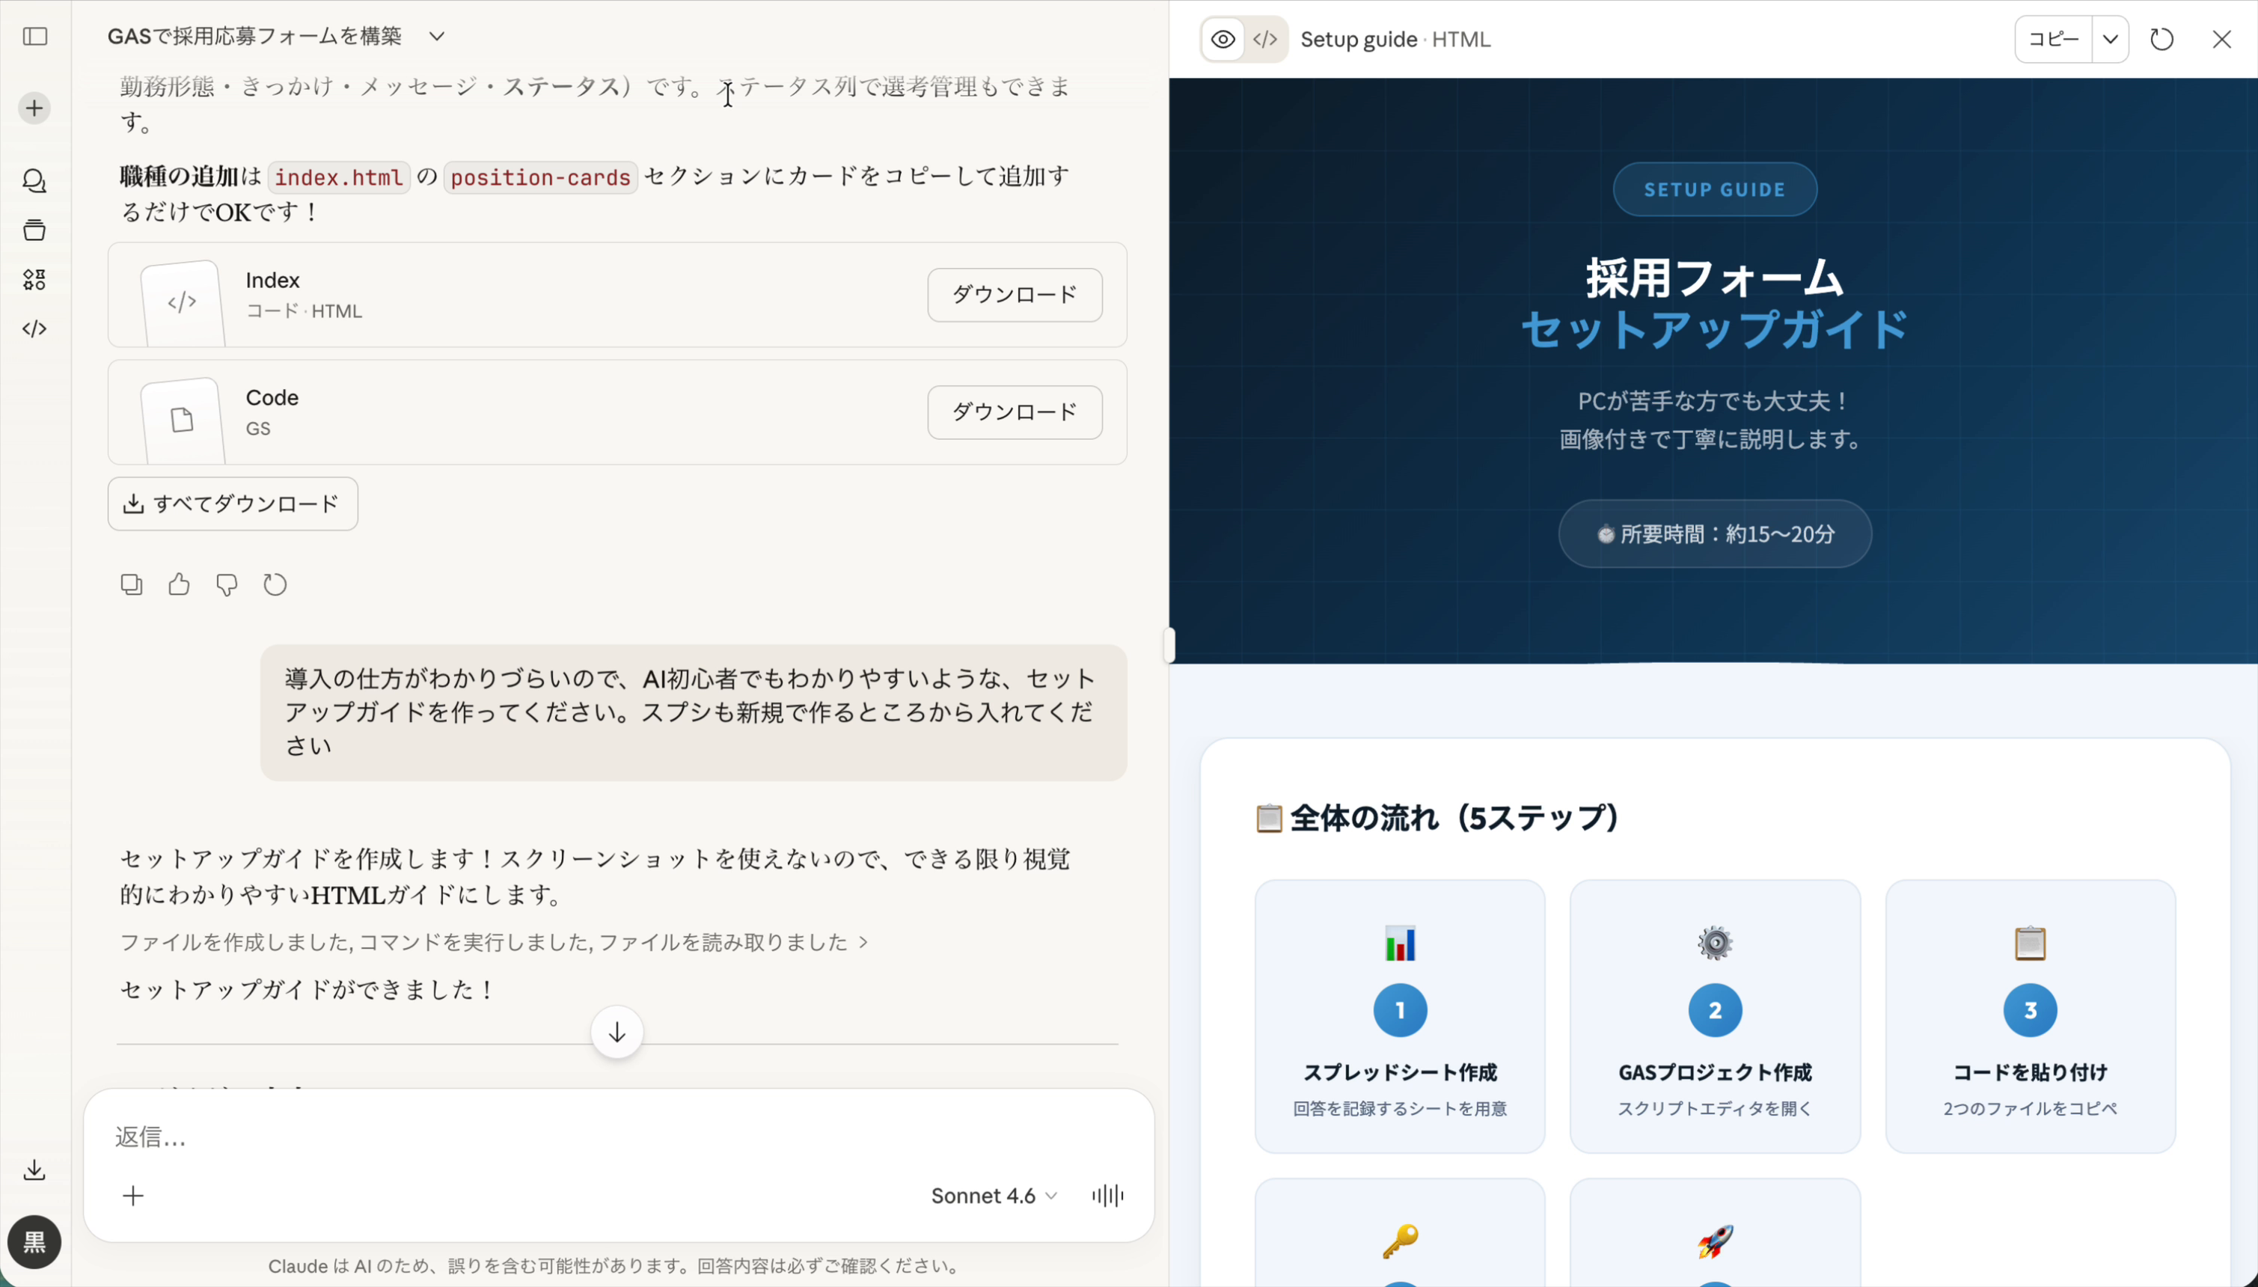Show the artifact preview with the eye toggle
Screen dimensions: 2258x1287
[x=1221, y=39]
